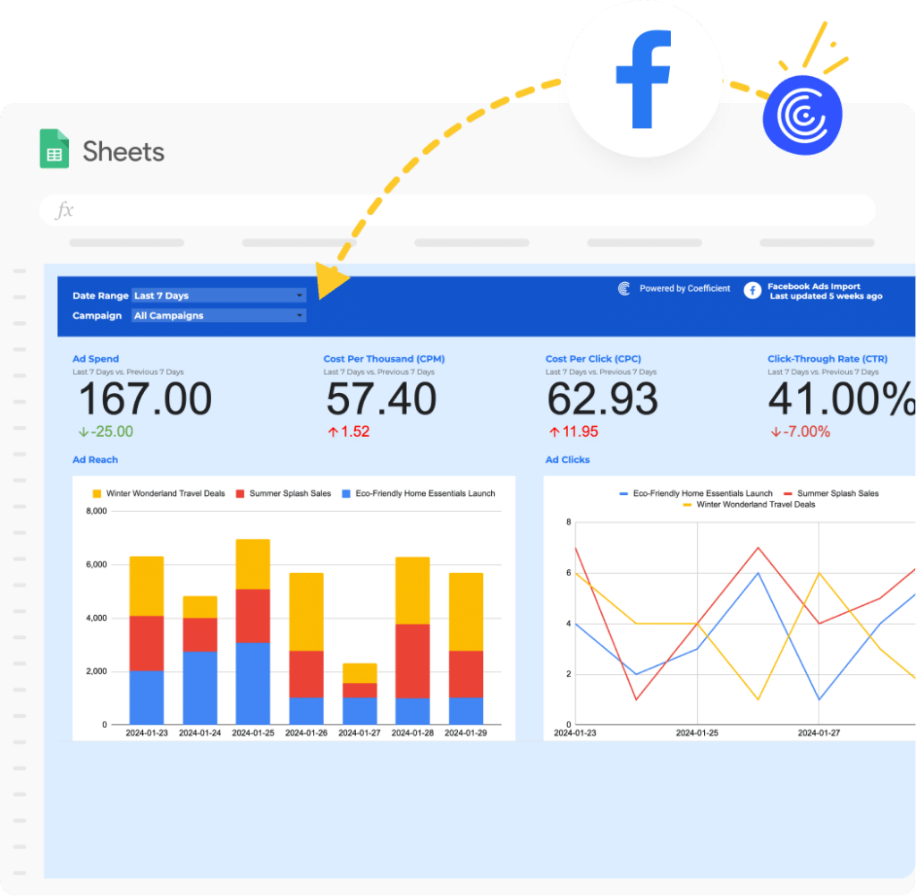Click the Sheets title text
Image resolution: width=916 pixels, height=896 pixels.
(x=123, y=152)
